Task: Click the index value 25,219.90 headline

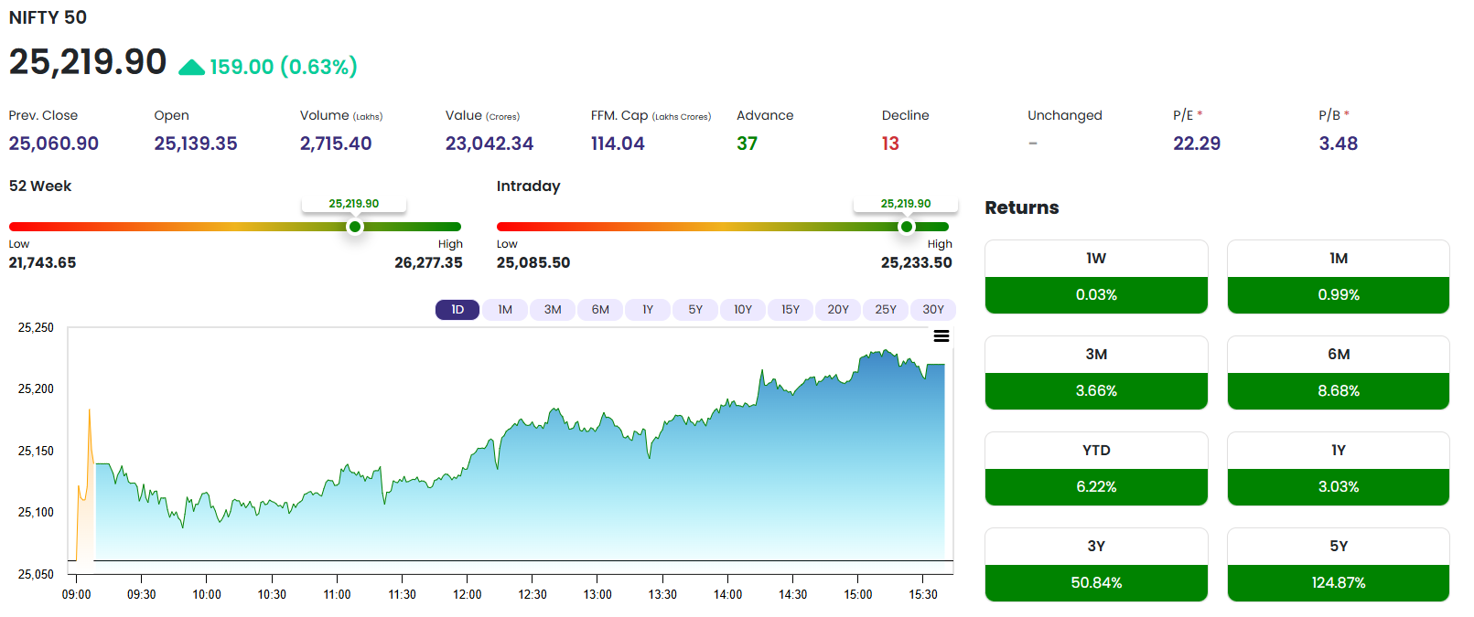Action: point(88,62)
